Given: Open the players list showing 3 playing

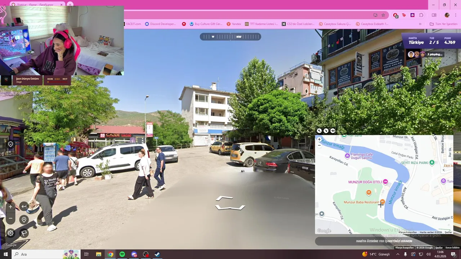Looking at the screenshot, I should click(425, 54).
